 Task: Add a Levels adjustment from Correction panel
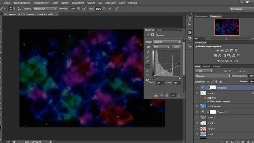pos(222,50)
